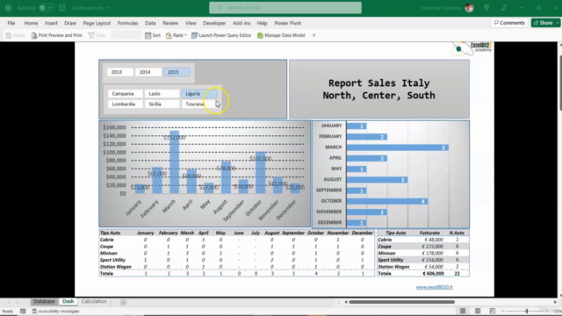Open the Power Pivot tab
562x316 pixels.
pos(287,23)
